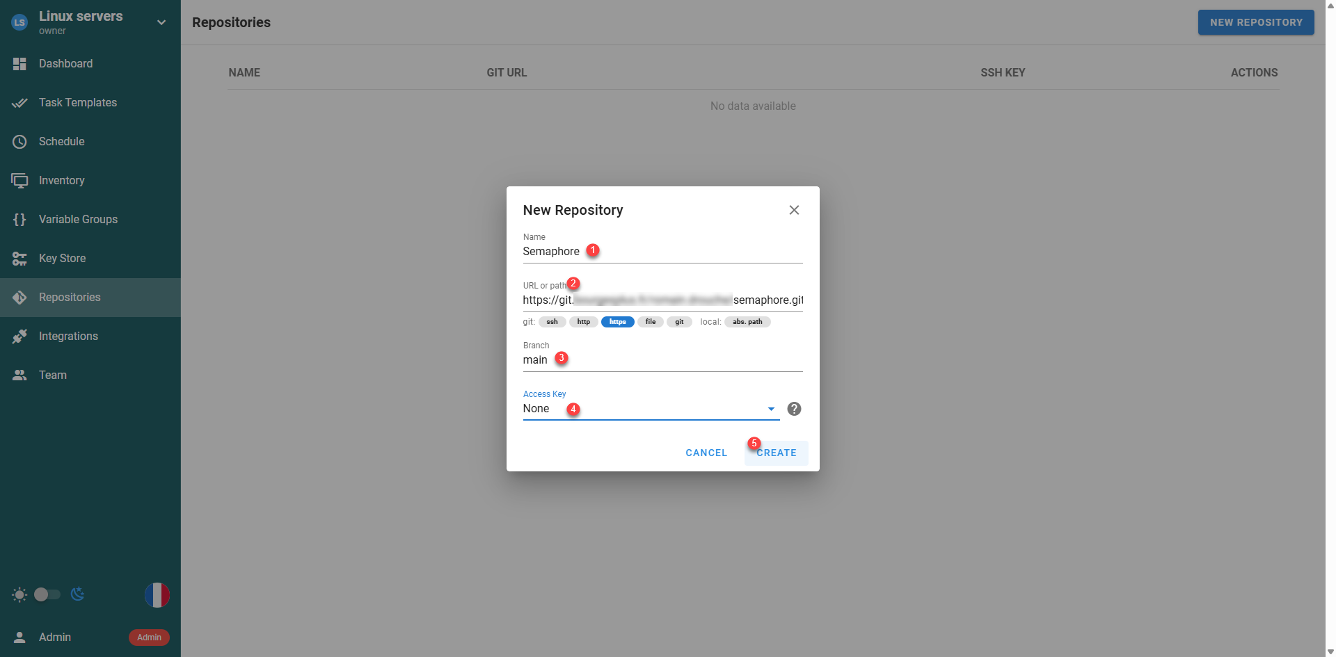Click the Dashboard grid icon in sidebar
The width and height of the screenshot is (1336, 657).
[x=19, y=64]
